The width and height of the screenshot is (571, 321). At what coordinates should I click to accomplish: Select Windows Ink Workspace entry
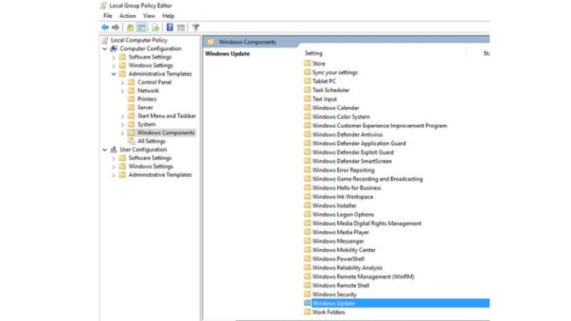(343, 196)
